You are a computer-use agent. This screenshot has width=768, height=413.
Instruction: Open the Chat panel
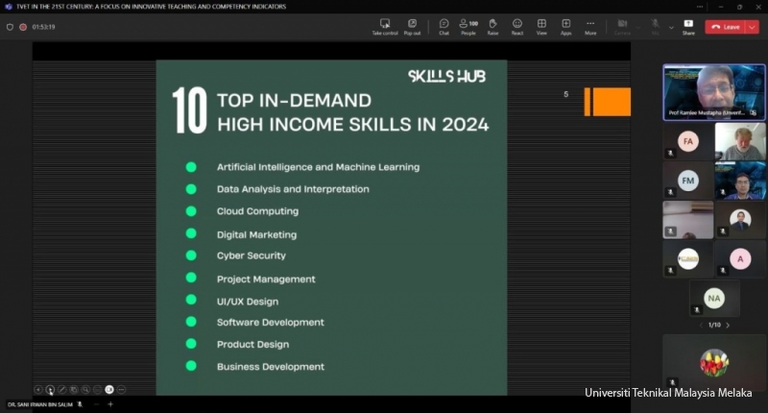pos(444,26)
